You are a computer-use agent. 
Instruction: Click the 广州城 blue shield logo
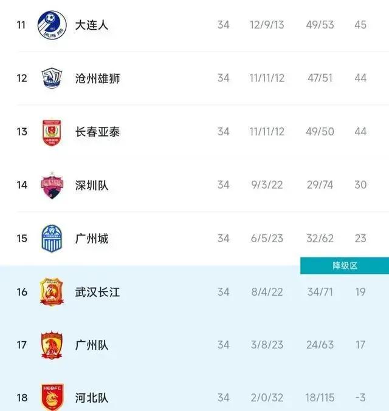coord(50,238)
